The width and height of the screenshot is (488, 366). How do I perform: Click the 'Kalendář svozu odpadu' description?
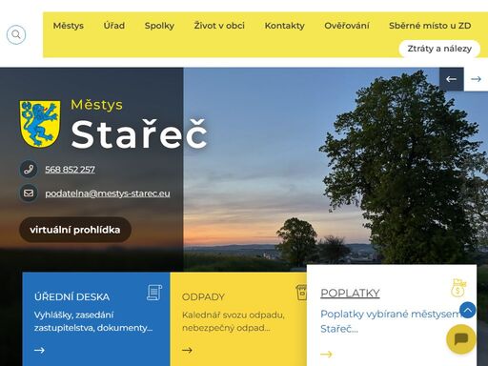[x=234, y=321]
